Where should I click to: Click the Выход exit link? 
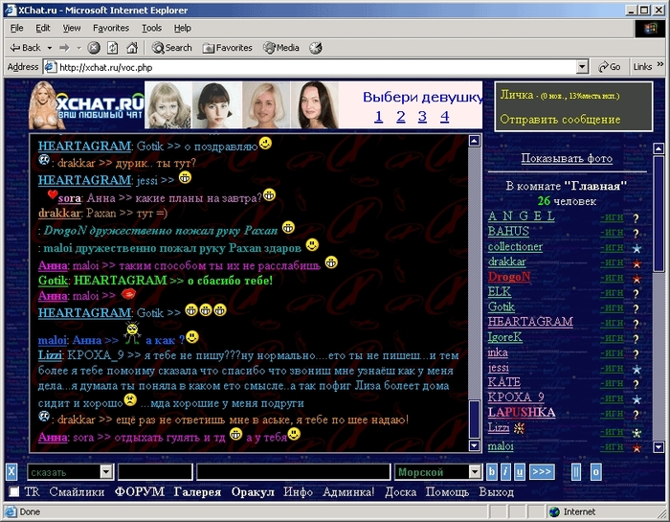click(x=496, y=492)
